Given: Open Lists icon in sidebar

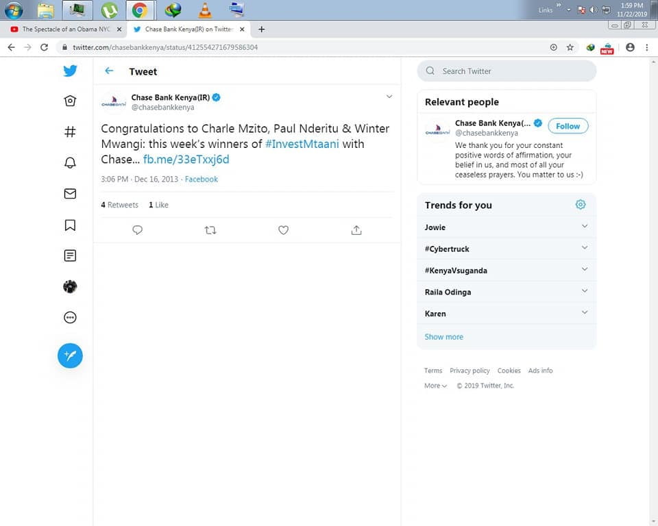Looking at the screenshot, I should 70,255.
